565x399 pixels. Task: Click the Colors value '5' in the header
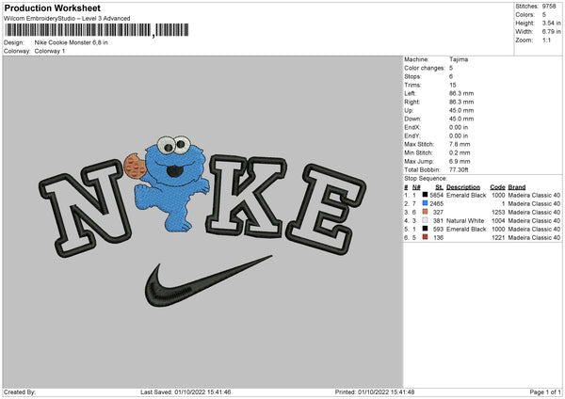coord(544,15)
